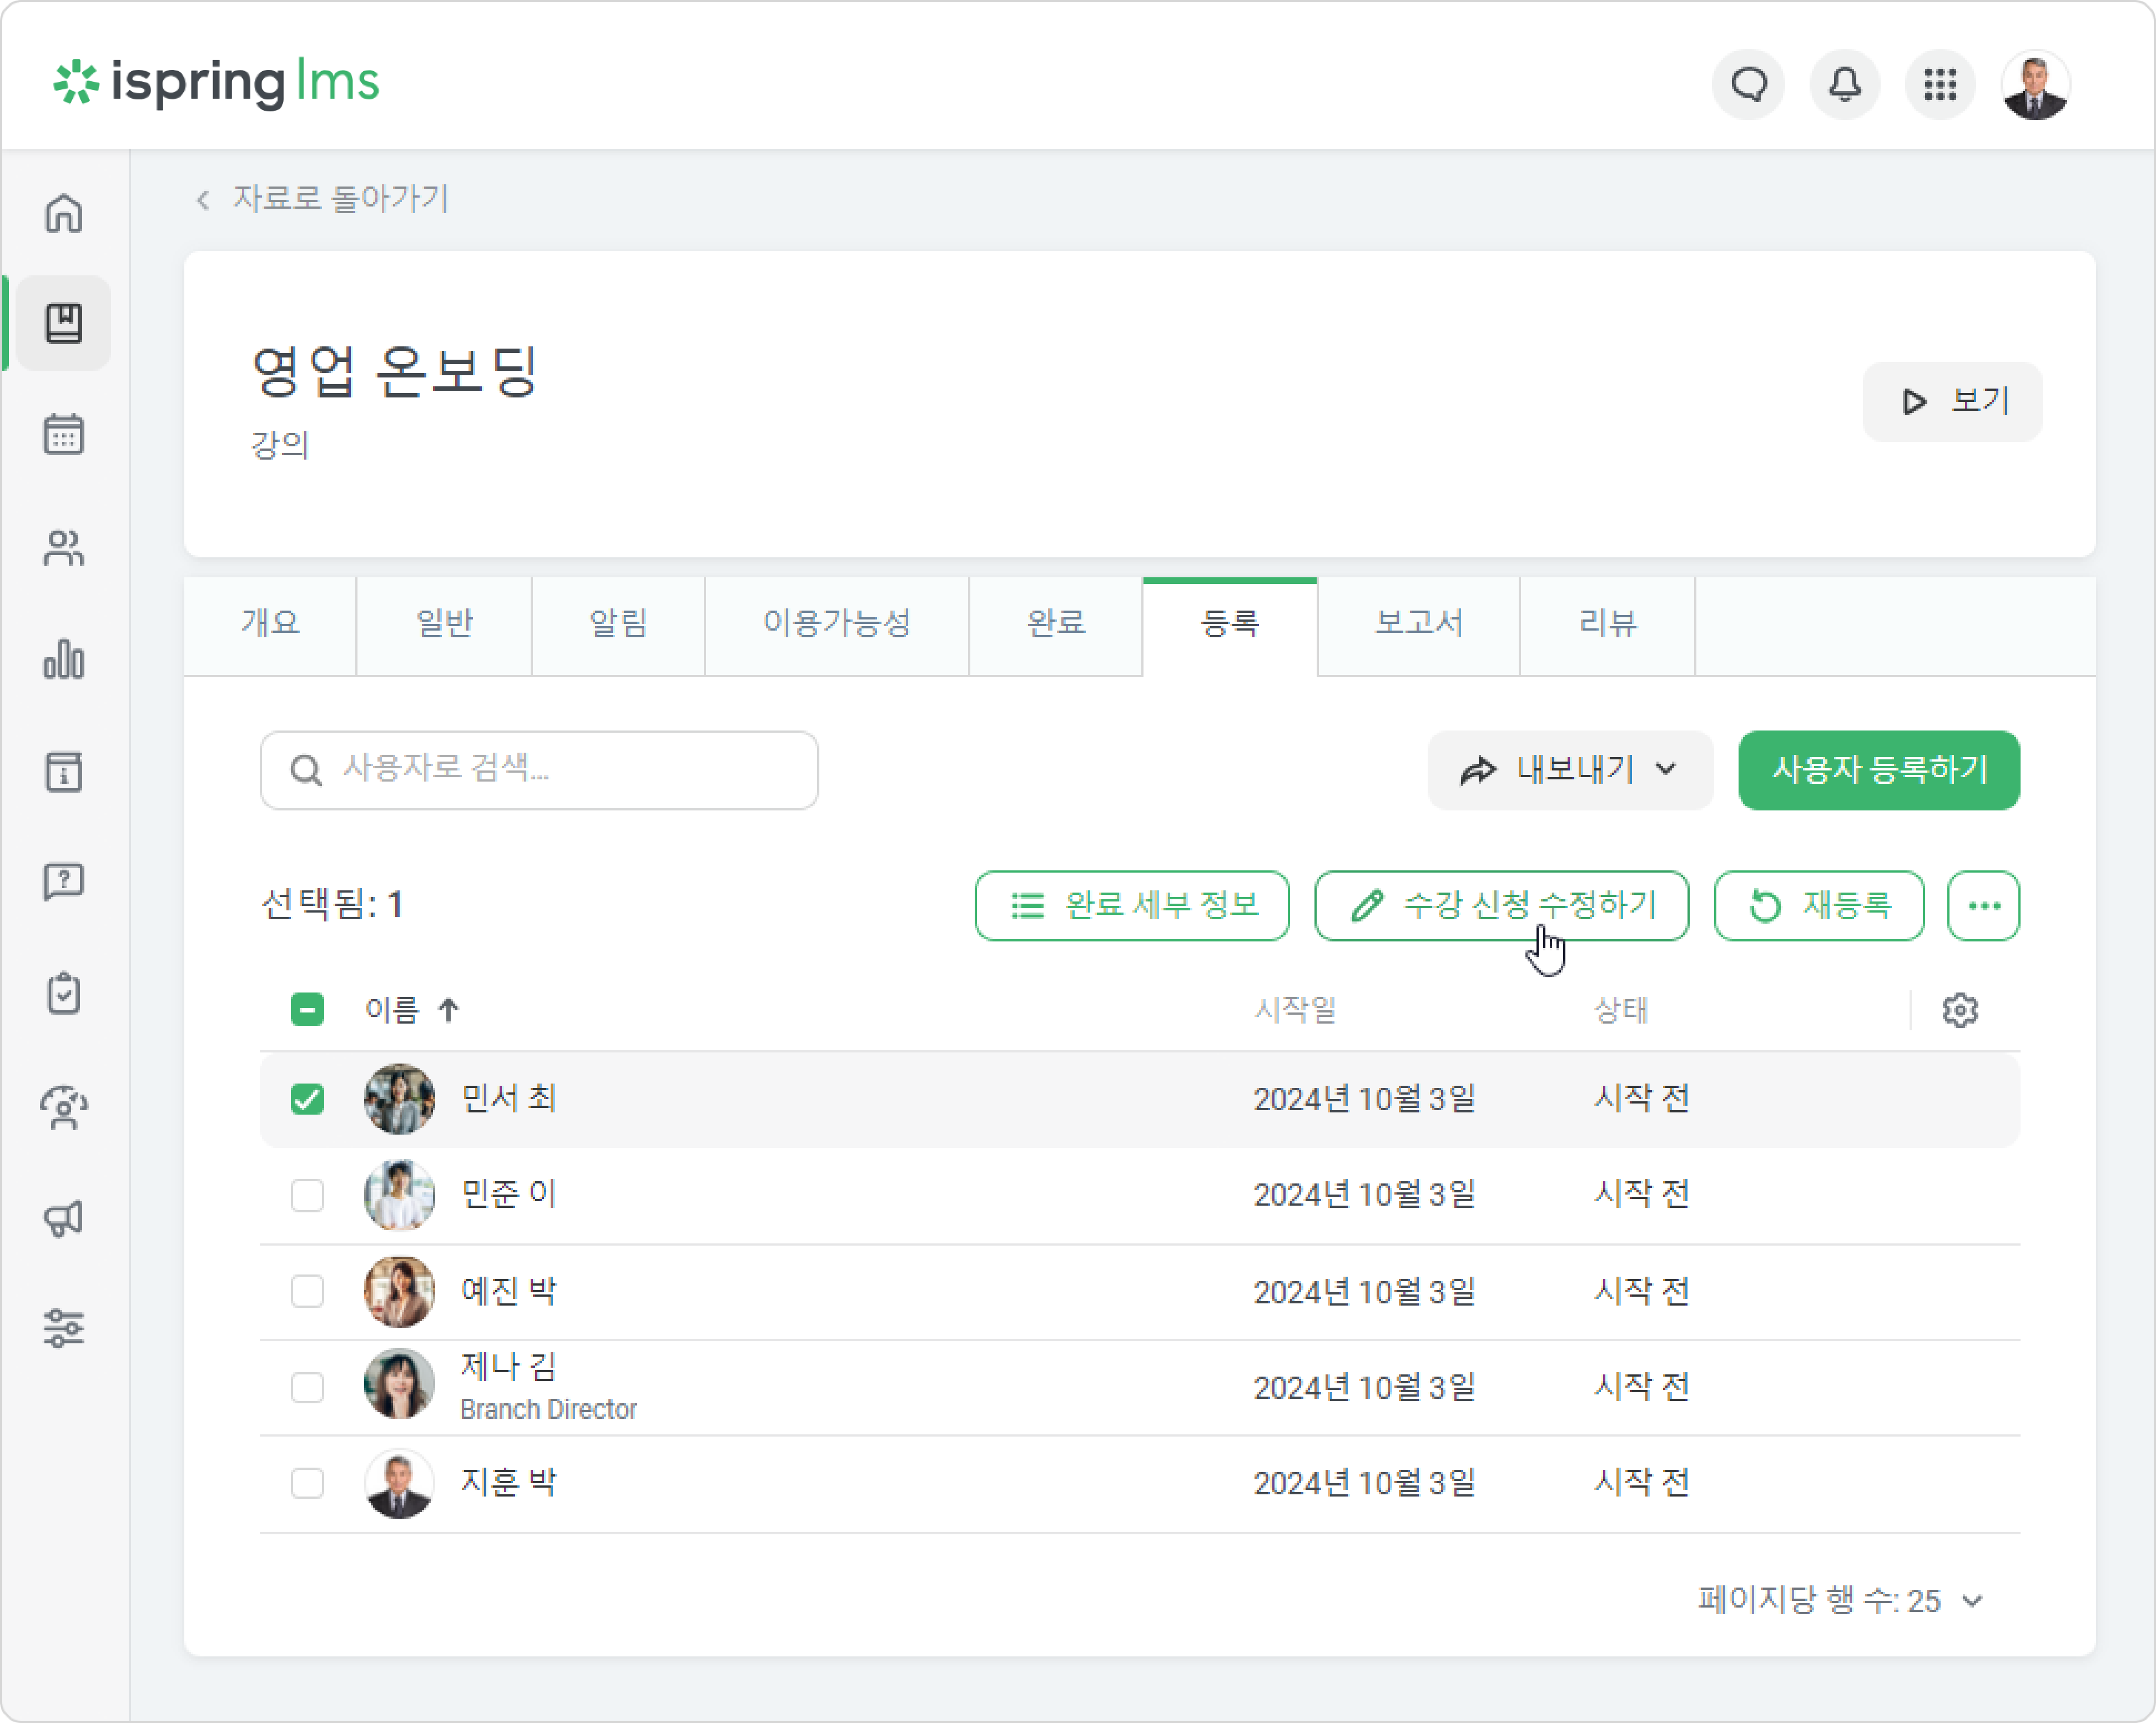Open the chat bubble icon
Screen dimensions: 2156x1723
[x=1748, y=85]
